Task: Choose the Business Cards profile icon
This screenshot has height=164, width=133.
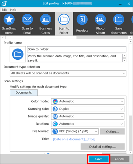Action: point(46,19)
